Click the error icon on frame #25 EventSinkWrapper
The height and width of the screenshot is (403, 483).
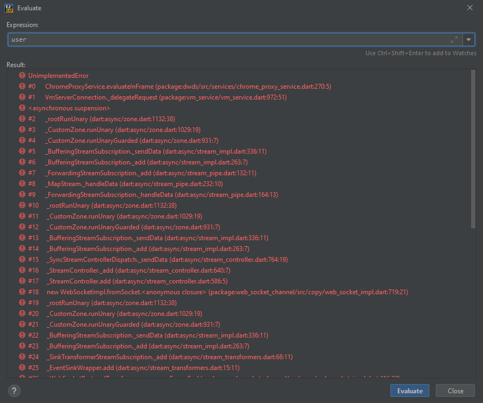pyautogui.click(x=22, y=367)
